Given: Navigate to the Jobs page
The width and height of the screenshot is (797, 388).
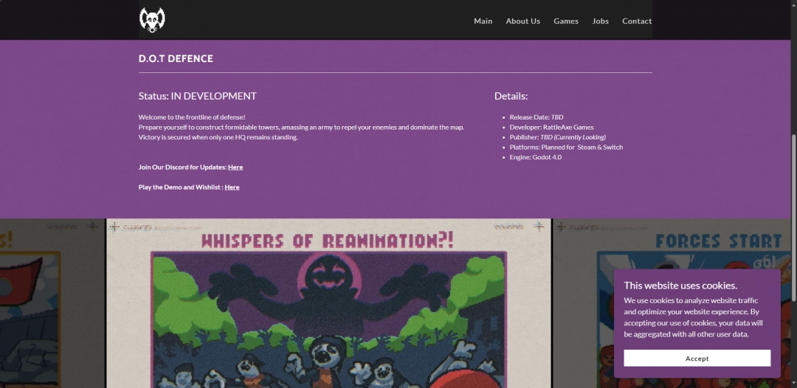Looking at the screenshot, I should (x=600, y=21).
